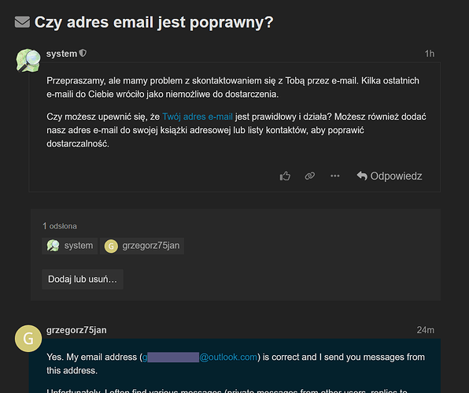Click small G avatar in participants list

coord(111,246)
